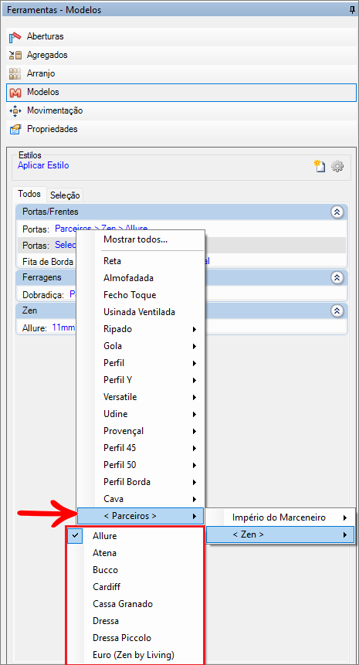Select Fecho Toque door model
Screen dimensions: 359x665
141,295
